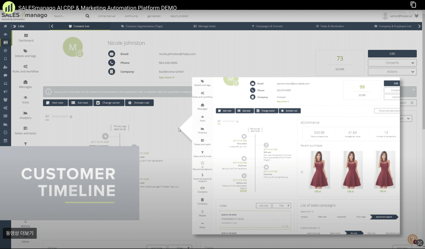The height and width of the screenshot is (249, 425).
Task: Click the add-contact person icon in sidebar
Action: [5, 67]
